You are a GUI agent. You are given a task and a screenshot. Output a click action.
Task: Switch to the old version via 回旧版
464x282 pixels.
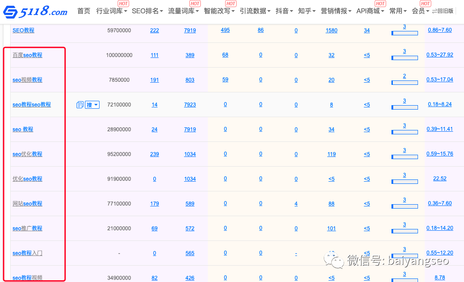(x=445, y=11)
